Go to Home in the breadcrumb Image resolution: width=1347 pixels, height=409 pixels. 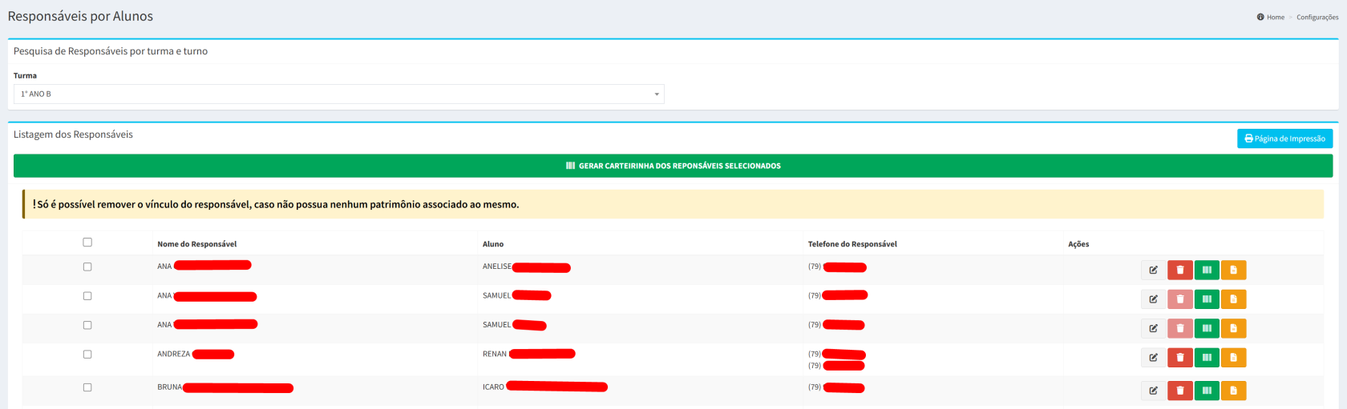tap(1275, 18)
